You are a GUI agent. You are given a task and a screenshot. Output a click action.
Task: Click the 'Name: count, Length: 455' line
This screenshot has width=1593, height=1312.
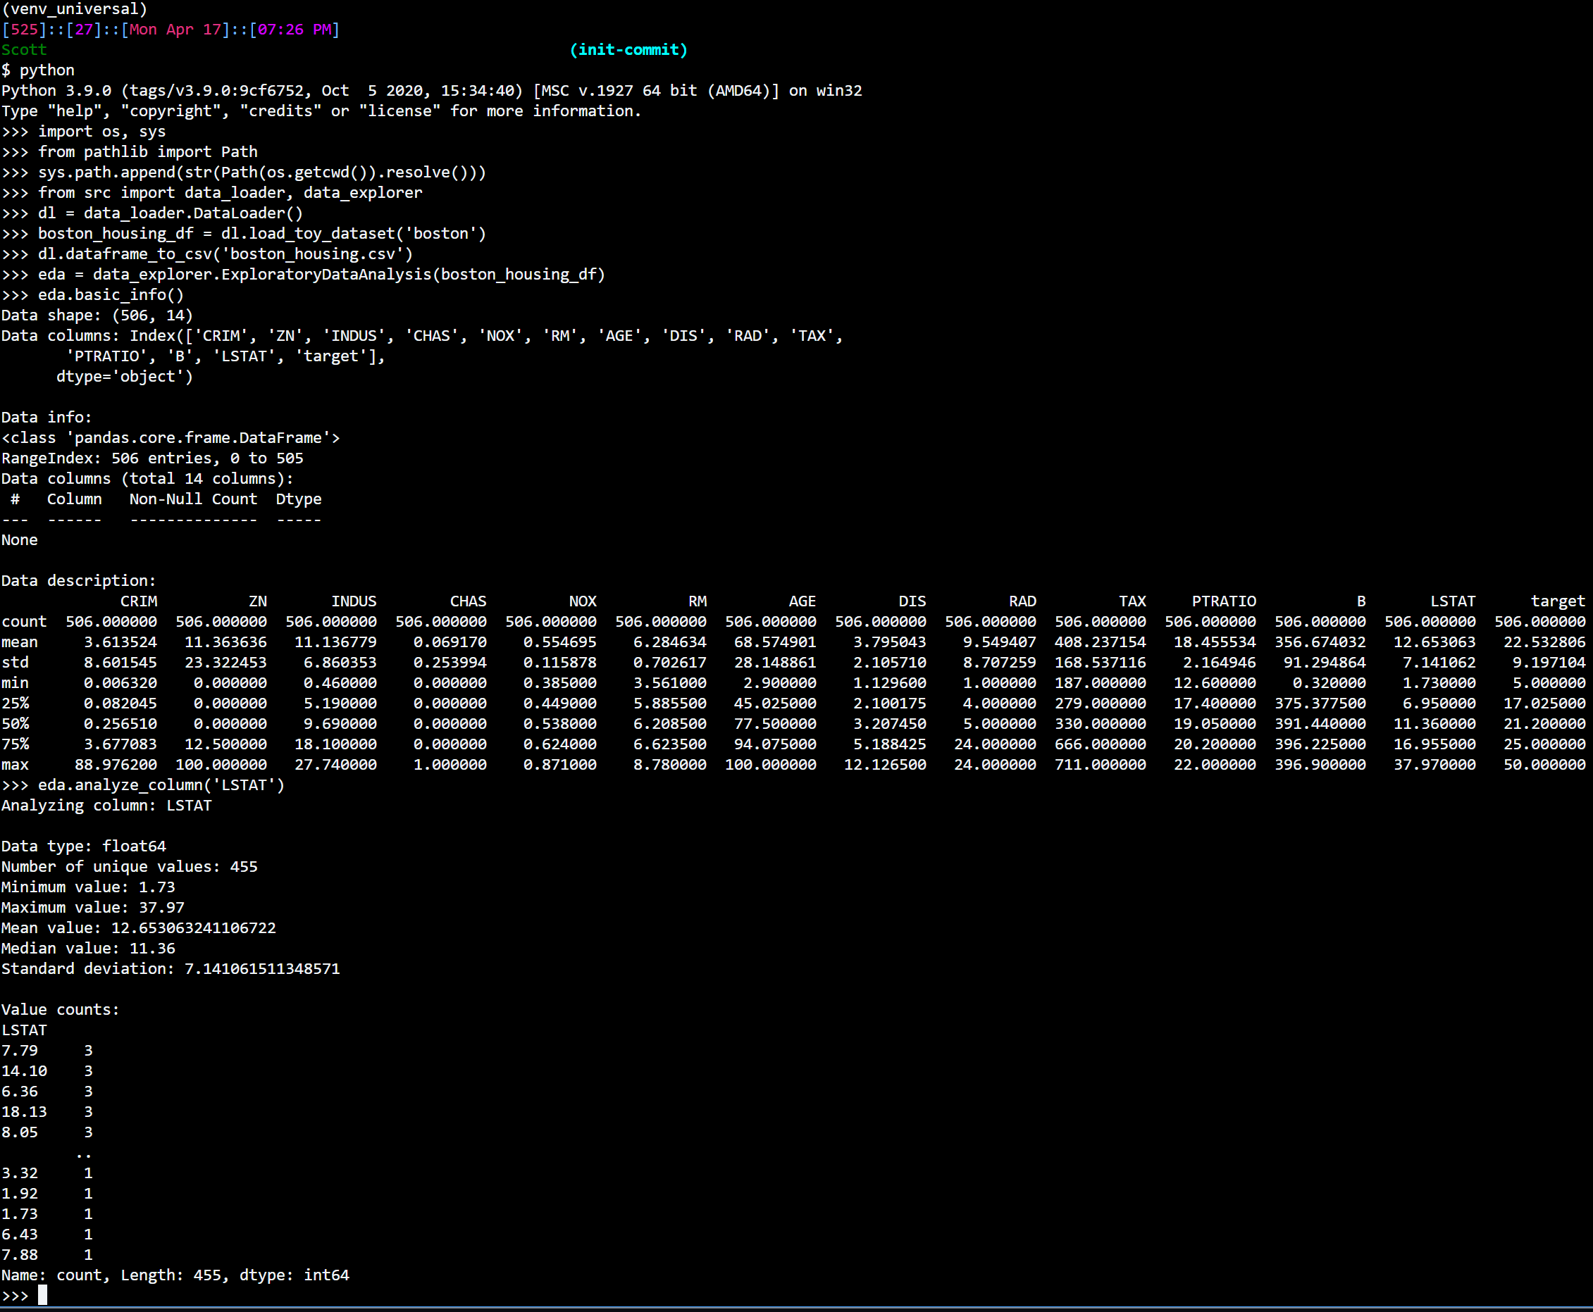[x=175, y=1275]
